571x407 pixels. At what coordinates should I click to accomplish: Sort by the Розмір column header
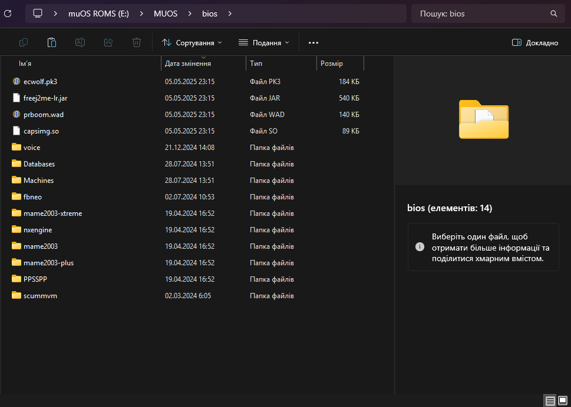point(340,64)
